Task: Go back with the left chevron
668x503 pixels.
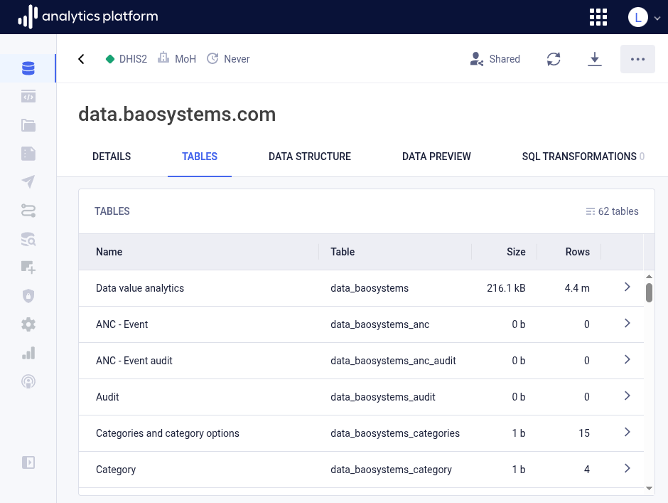Action: click(82, 59)
